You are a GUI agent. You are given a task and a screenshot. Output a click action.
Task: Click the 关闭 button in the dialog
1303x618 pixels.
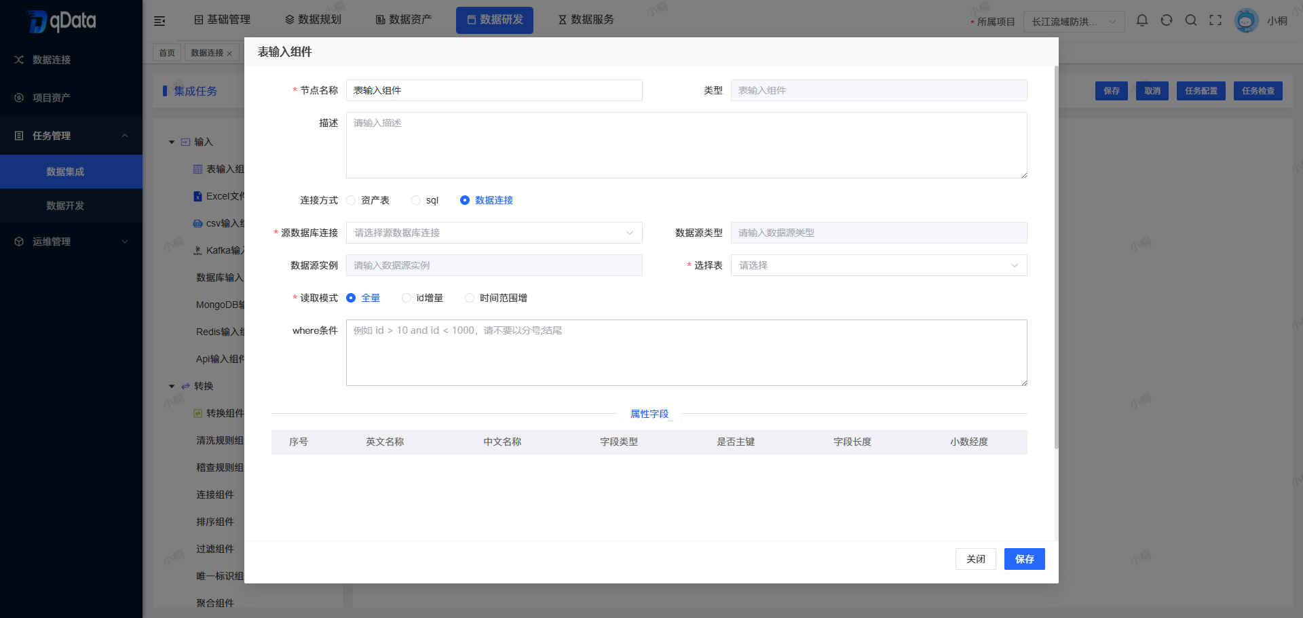coord(976,559)
